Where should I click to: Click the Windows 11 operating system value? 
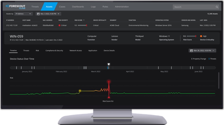[164, 36]
